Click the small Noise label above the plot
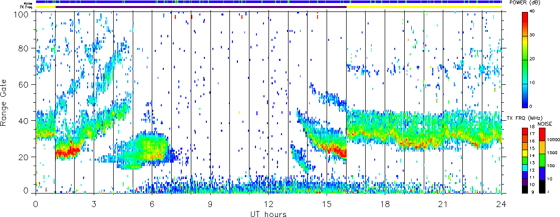This screenshot has height=217, width=560. click(29, 2)
